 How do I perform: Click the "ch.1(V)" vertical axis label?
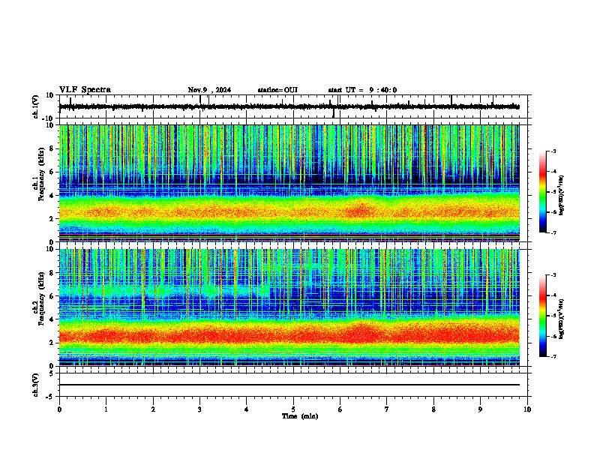(x=36, y=106)
